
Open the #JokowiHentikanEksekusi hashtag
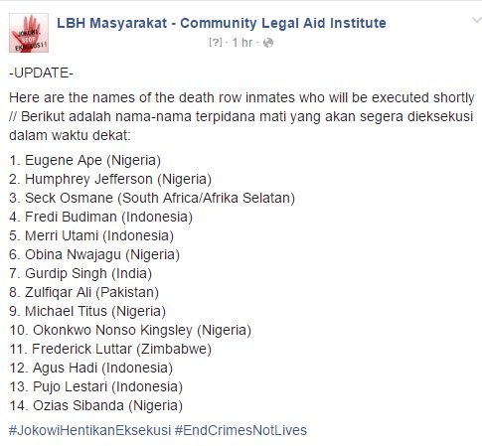tap(89, 430)
